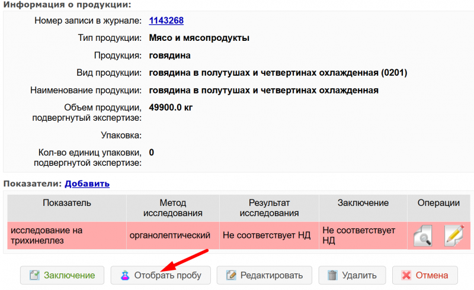Click the trash can icon on Удалить
Screen dimensions: 474x290
coord(333,275)
